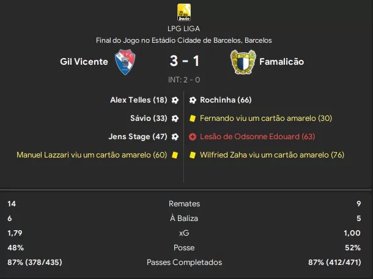
Task: Click Wilfried Zaha's yellow card icon
Action: pyautogui.click(x=193, y=155)
